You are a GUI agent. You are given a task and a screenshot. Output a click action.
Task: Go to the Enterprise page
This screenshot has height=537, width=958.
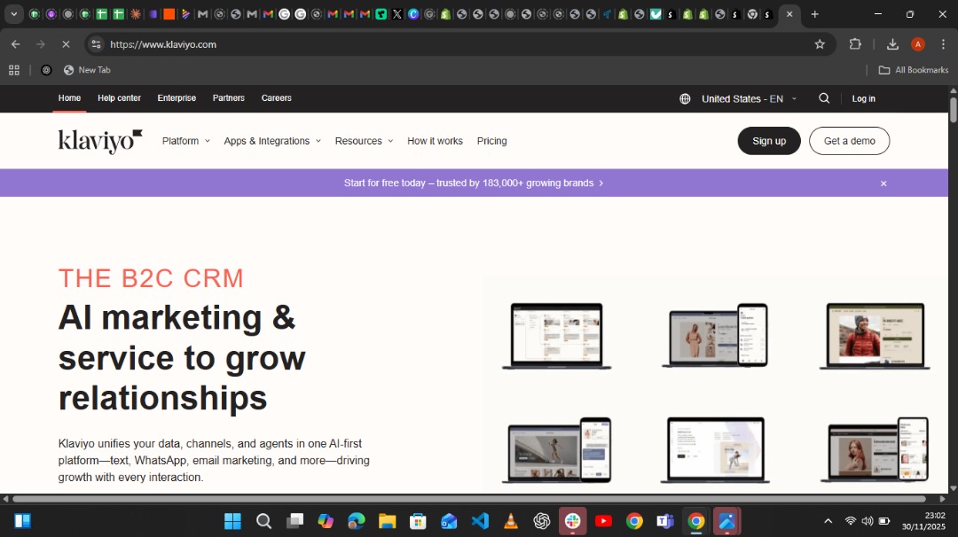pyautogui.click(x=177, y=98)
